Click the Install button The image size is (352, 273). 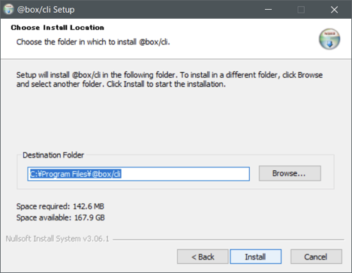click(255, 256)
